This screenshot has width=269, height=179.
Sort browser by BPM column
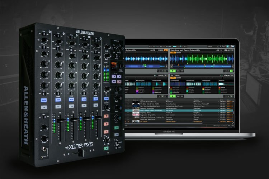click(221, 100)
